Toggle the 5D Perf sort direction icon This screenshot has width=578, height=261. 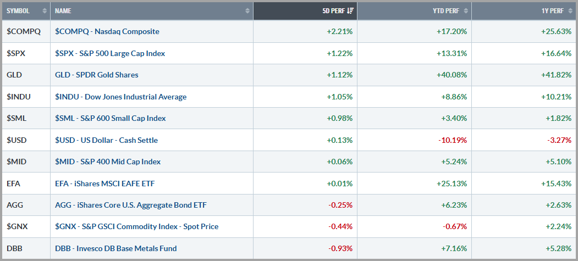point(351,10)
